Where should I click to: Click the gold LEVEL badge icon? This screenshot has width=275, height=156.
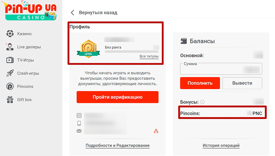[88, 49]
